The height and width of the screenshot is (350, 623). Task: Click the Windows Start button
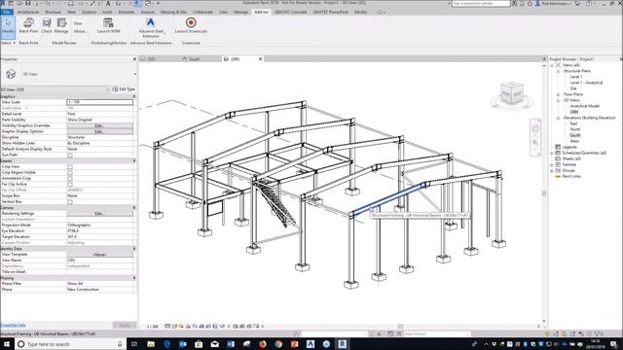7,343
